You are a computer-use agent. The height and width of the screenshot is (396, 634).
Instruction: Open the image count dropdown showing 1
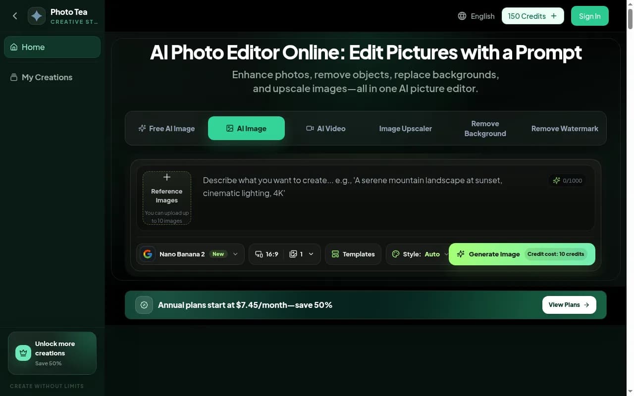point(302,254)
